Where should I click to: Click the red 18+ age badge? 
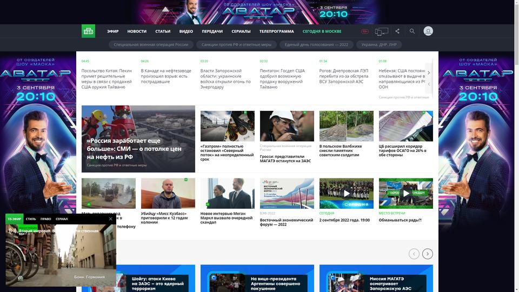point(365,31)
